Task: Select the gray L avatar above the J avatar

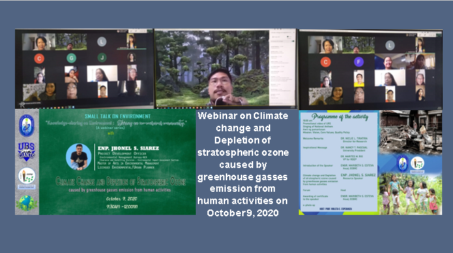Action: pos(102,41)
